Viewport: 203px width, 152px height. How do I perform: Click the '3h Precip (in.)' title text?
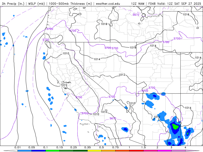[13, 4]
